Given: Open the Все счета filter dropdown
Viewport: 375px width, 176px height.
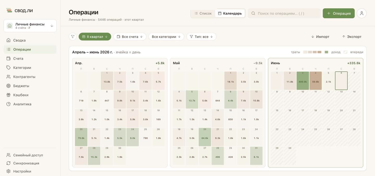Looking at the screenshot, I should (130, 37).
